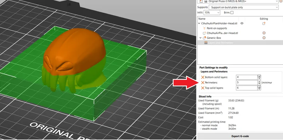
Task: Click the normal mode time 3h29m
Action: click(x=232, y=126)
